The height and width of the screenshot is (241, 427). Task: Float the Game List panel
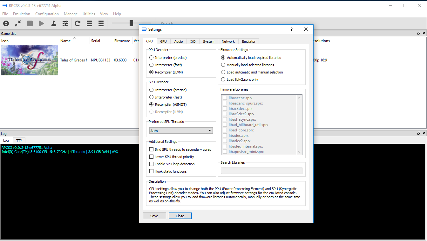point(419,33)
